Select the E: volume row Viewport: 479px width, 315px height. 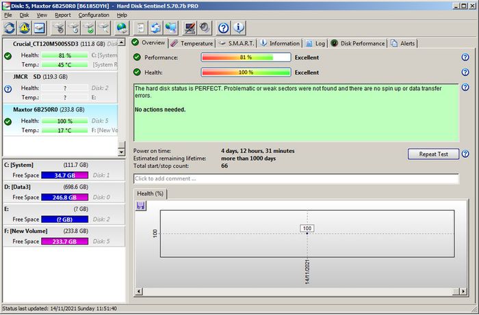pos(64,214)
